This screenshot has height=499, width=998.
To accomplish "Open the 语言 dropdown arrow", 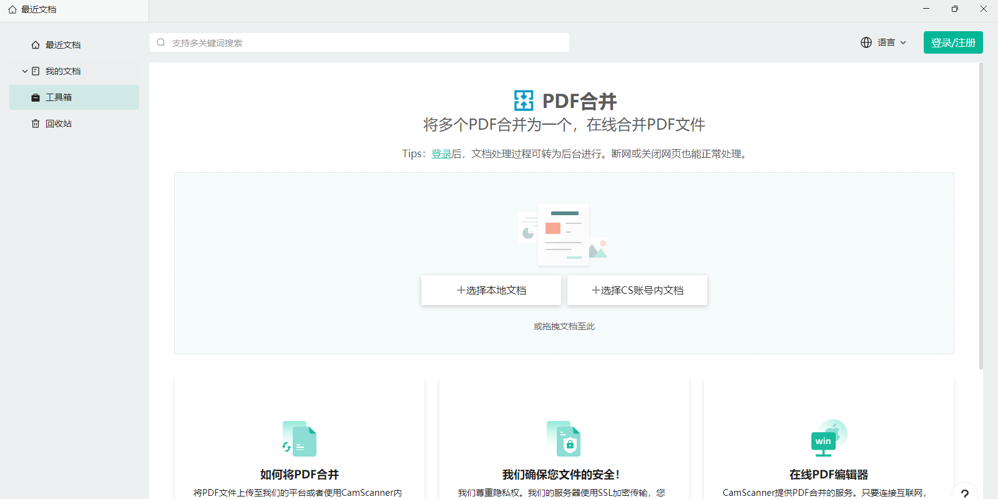I will 903,42.
